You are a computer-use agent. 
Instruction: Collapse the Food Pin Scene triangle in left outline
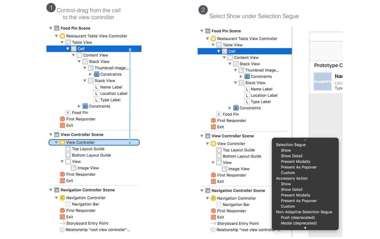click(x=51, y=28)
